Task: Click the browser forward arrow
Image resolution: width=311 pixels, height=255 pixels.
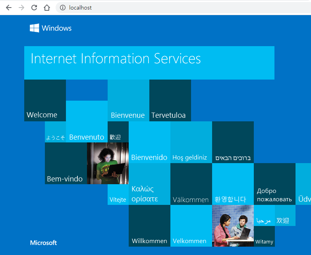Action: point(21,8)
